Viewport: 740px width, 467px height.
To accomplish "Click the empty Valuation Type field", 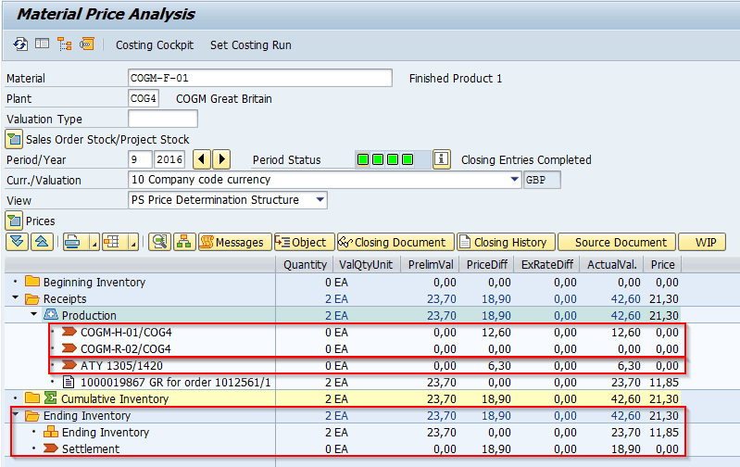I will tap(163, 119).
